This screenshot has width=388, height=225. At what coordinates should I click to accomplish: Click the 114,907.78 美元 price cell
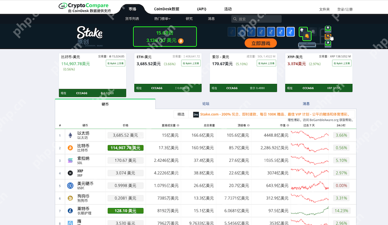click(x=126, y=148)
